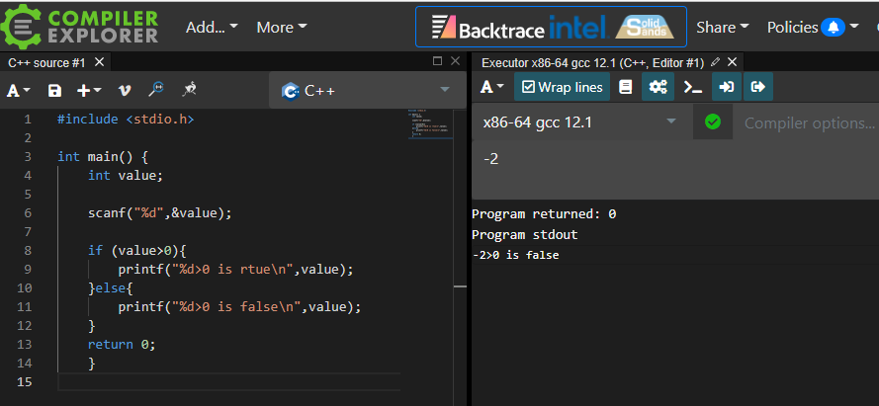Click empty line 15 in editor
Image resolution: width=879 pixels, height=406 pixels.
(228, 382)
